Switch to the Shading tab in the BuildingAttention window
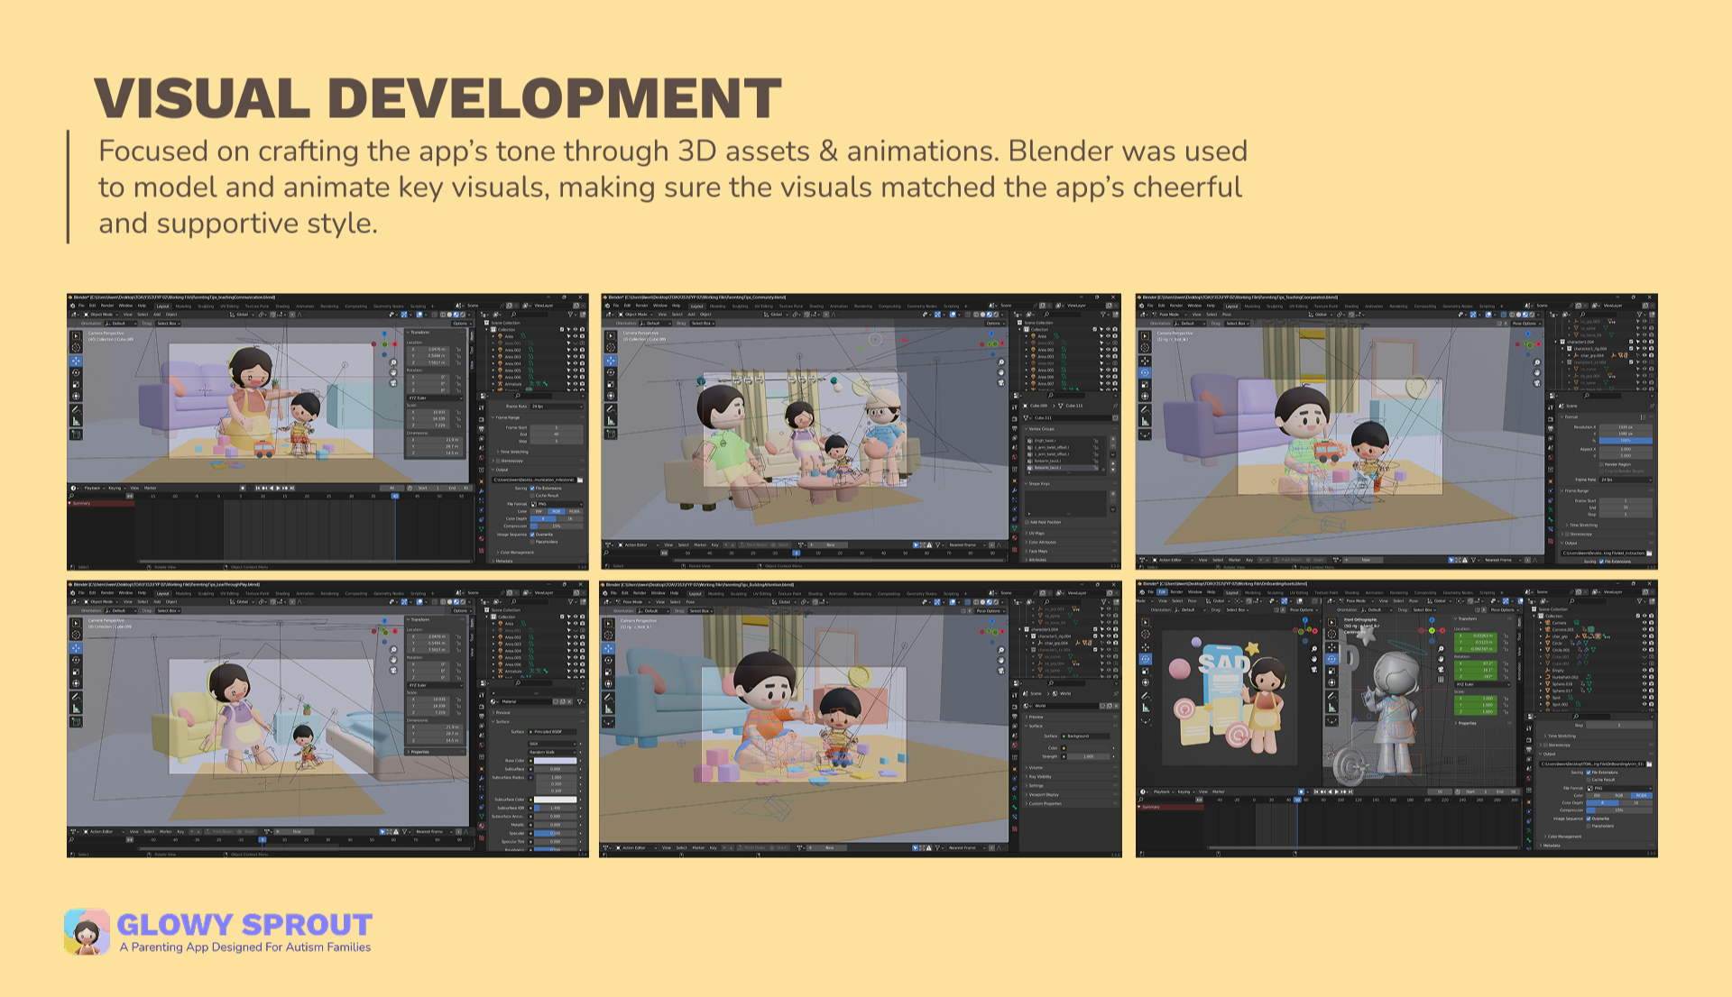Image resolution: width=1732 pixels, height=997 pixels. point(815,593)
